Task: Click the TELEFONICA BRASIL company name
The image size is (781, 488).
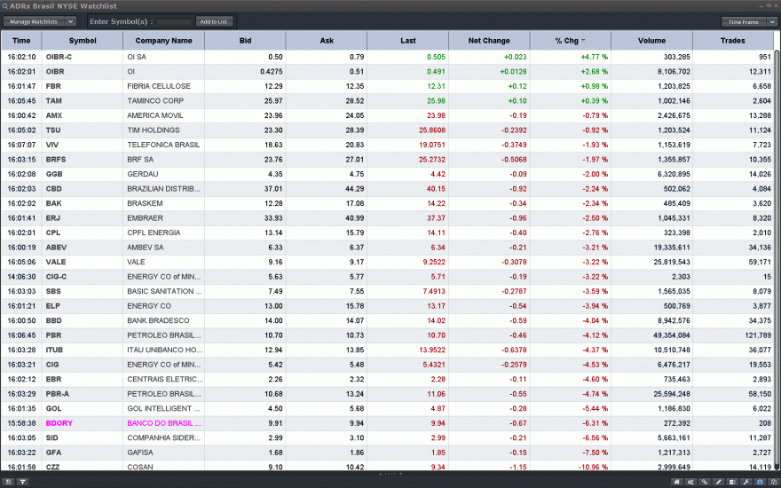Action: point(163,145)
